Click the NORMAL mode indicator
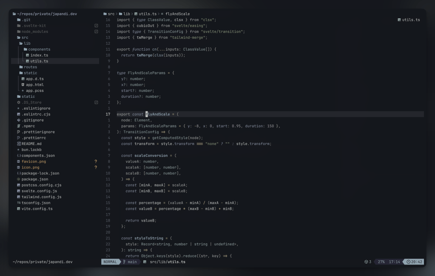This screenshot has width=435, height=276. point(110,262)
